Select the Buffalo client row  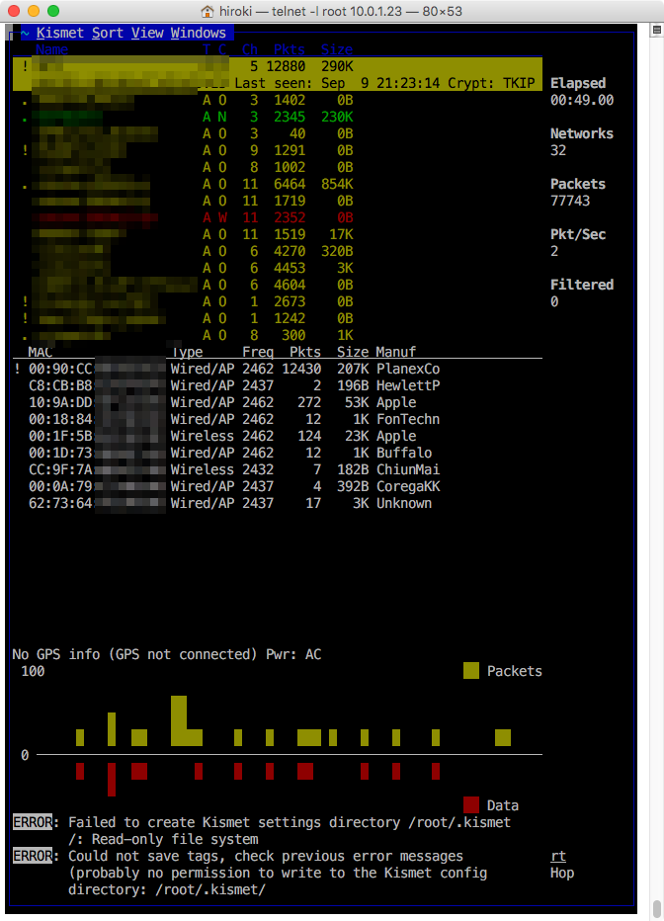point(277,453)
